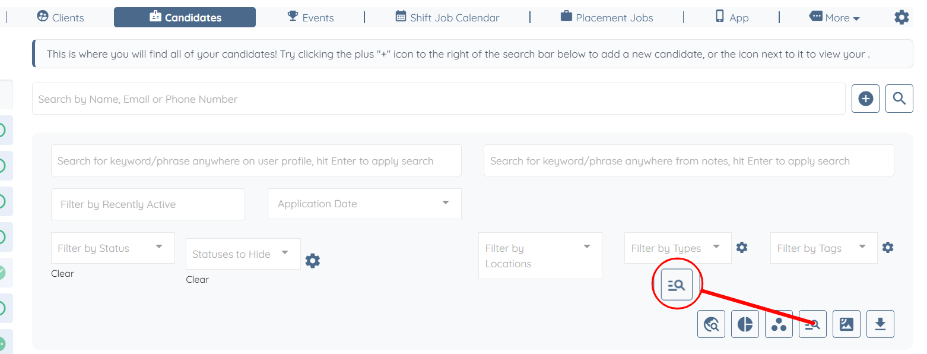Open the gear beside Statuses to Hide
This screenshot has width=927, height=354.
pyautogui.click(x=313, y=261)
